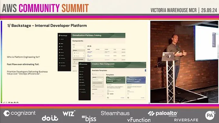219x123 pixels.
Task: Select the Owned filter in Catalog window
Action: (x=79, y=53)
